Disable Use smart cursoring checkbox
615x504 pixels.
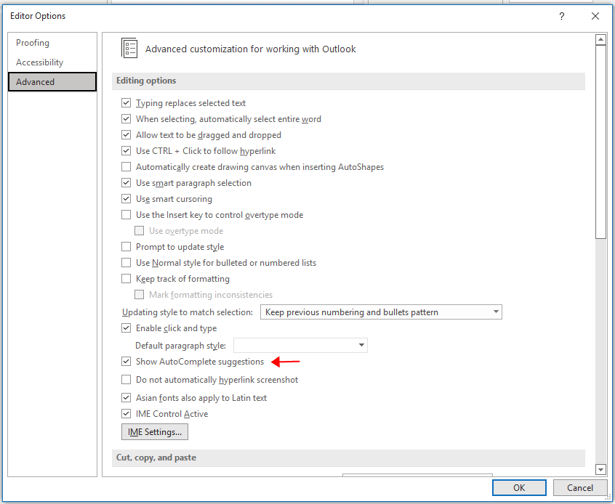[x=126, y=199]
